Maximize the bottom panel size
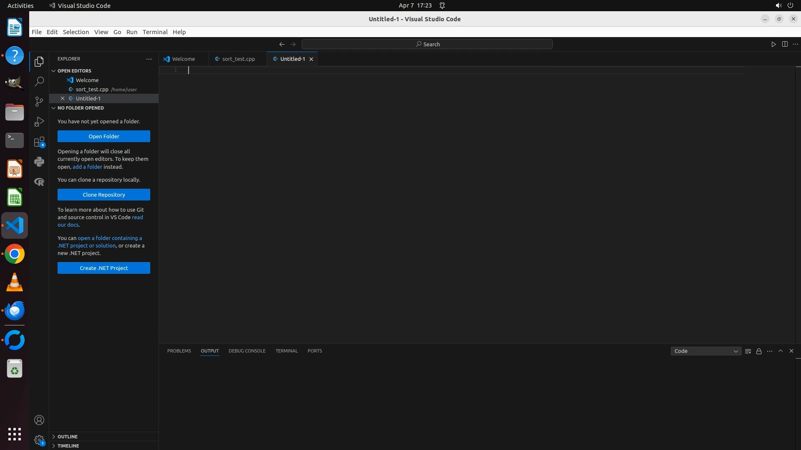The image size is (801, 450). pos(781,351)
